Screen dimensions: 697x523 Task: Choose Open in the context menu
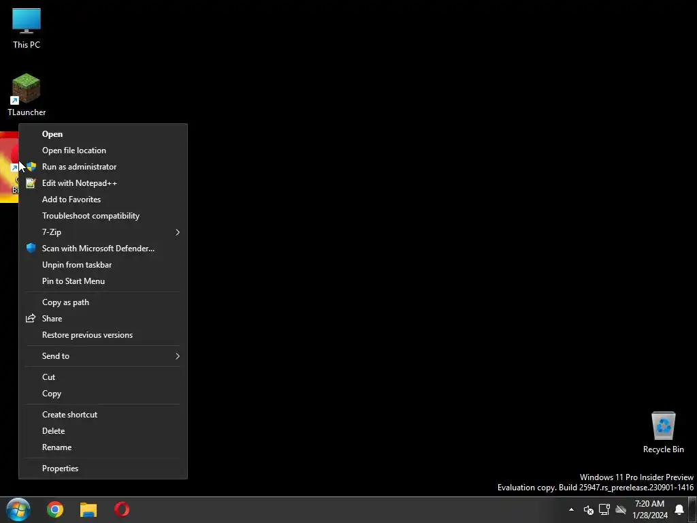tap(103, 134)
